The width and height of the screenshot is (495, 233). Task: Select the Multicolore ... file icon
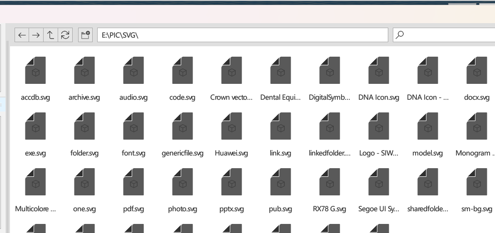pyautogui.click(x=35, y=182)
